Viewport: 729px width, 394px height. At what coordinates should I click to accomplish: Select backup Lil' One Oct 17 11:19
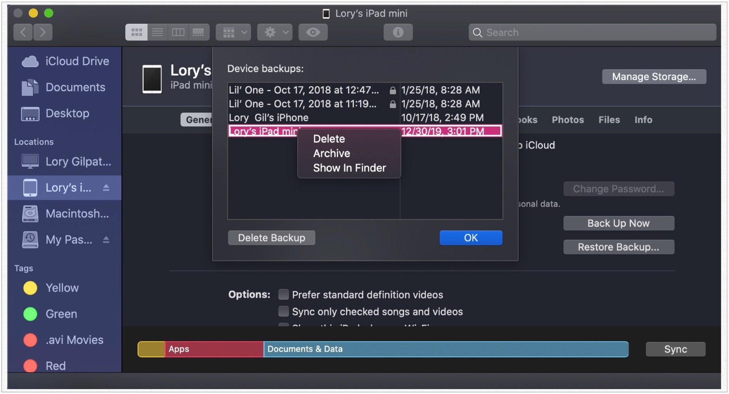point(365,104)
